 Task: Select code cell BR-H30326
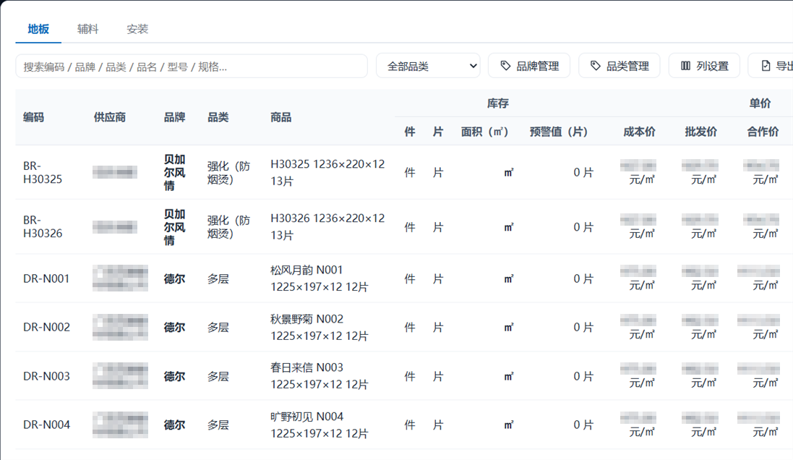tap(43, 226)
